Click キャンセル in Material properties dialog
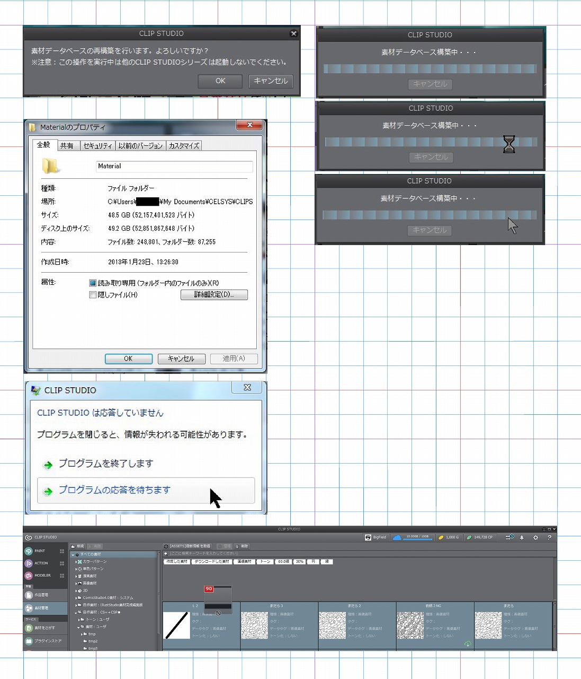Screen dimensions: 581x679 (181, 359)
